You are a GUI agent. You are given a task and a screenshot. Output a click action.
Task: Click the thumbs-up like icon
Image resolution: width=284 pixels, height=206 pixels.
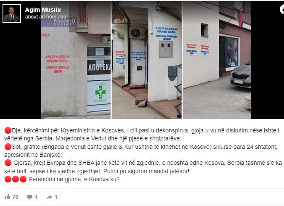coord(8,197)
